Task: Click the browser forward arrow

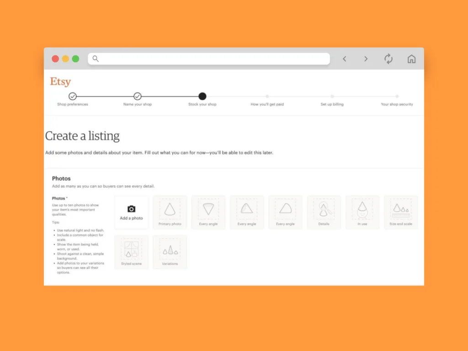Action: click(x=366, y=59)
